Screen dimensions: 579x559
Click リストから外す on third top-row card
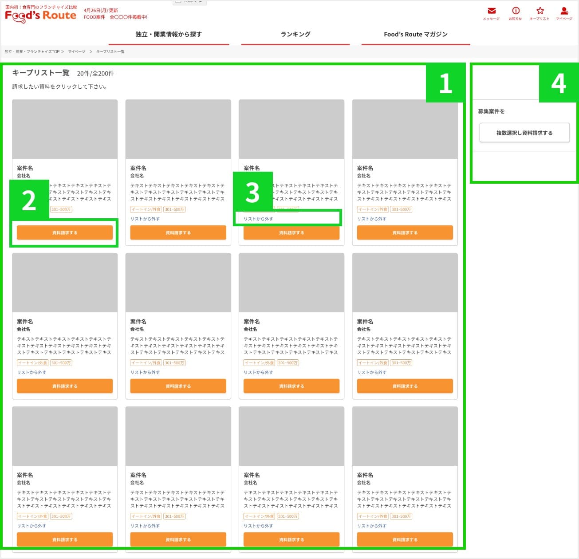point(259,219)
